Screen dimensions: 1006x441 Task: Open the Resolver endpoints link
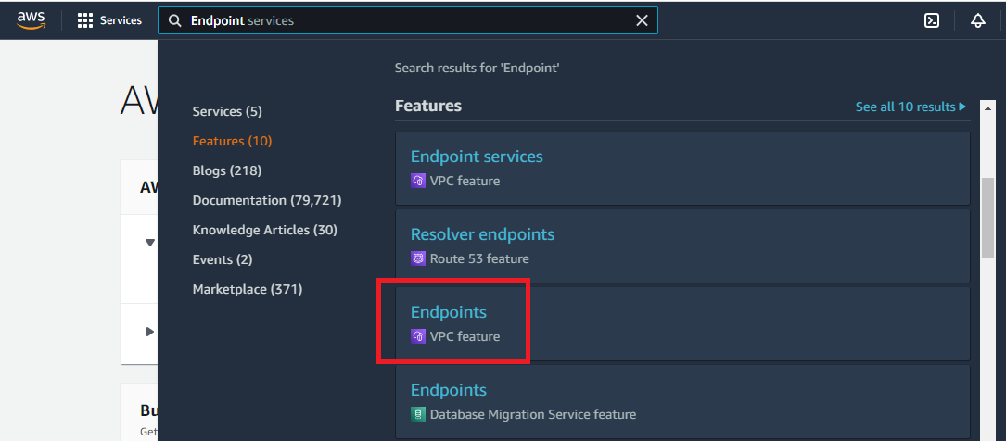[482, 234]
